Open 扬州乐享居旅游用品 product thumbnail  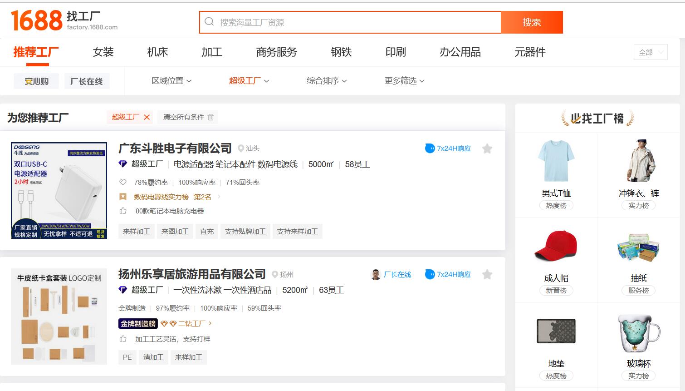pyautogui.click(x=59, y=317)
